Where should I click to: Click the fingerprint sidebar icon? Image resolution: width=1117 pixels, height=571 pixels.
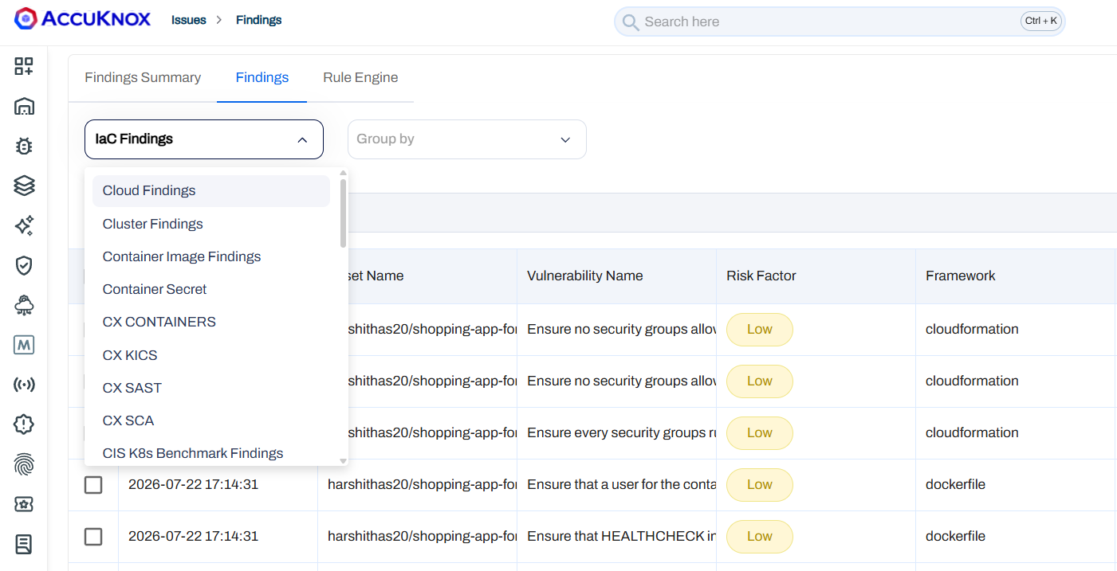[24, 464]
